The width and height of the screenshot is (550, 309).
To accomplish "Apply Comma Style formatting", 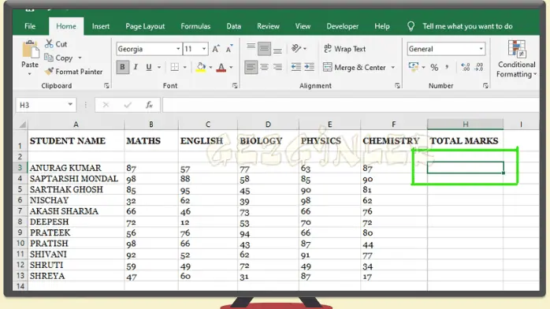I will point(448,67).
